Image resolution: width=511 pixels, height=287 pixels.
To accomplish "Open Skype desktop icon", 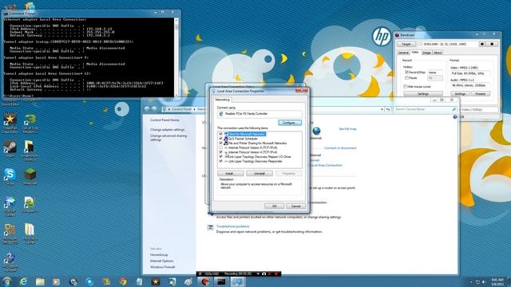I will pyautogui.click(x=10, y=177).
